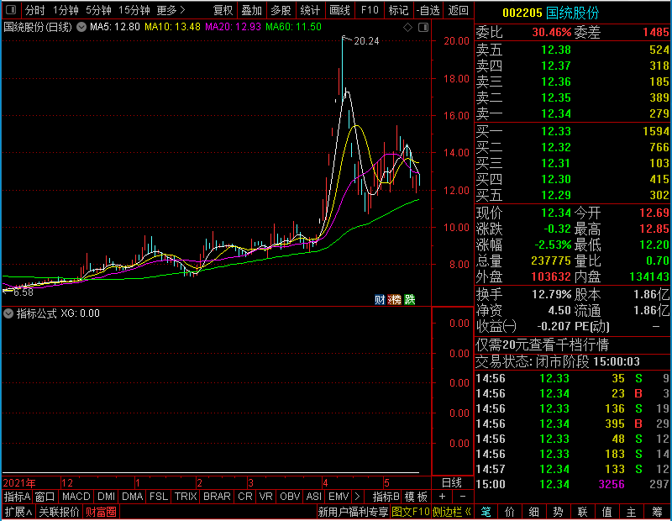Select the 指标A tab

coord(17,497)
